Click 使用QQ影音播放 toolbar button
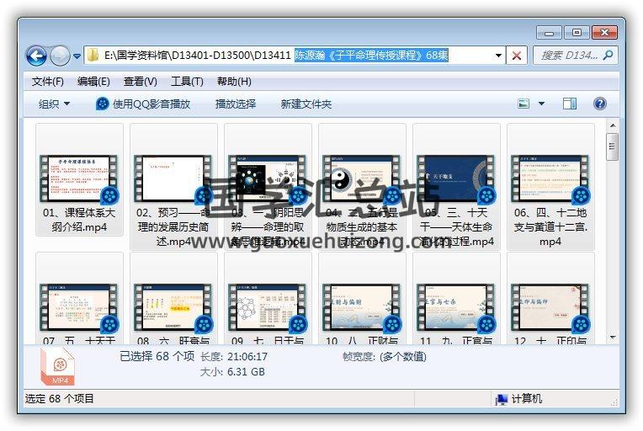This screenshot has height=431, width=643. point(143,104)
